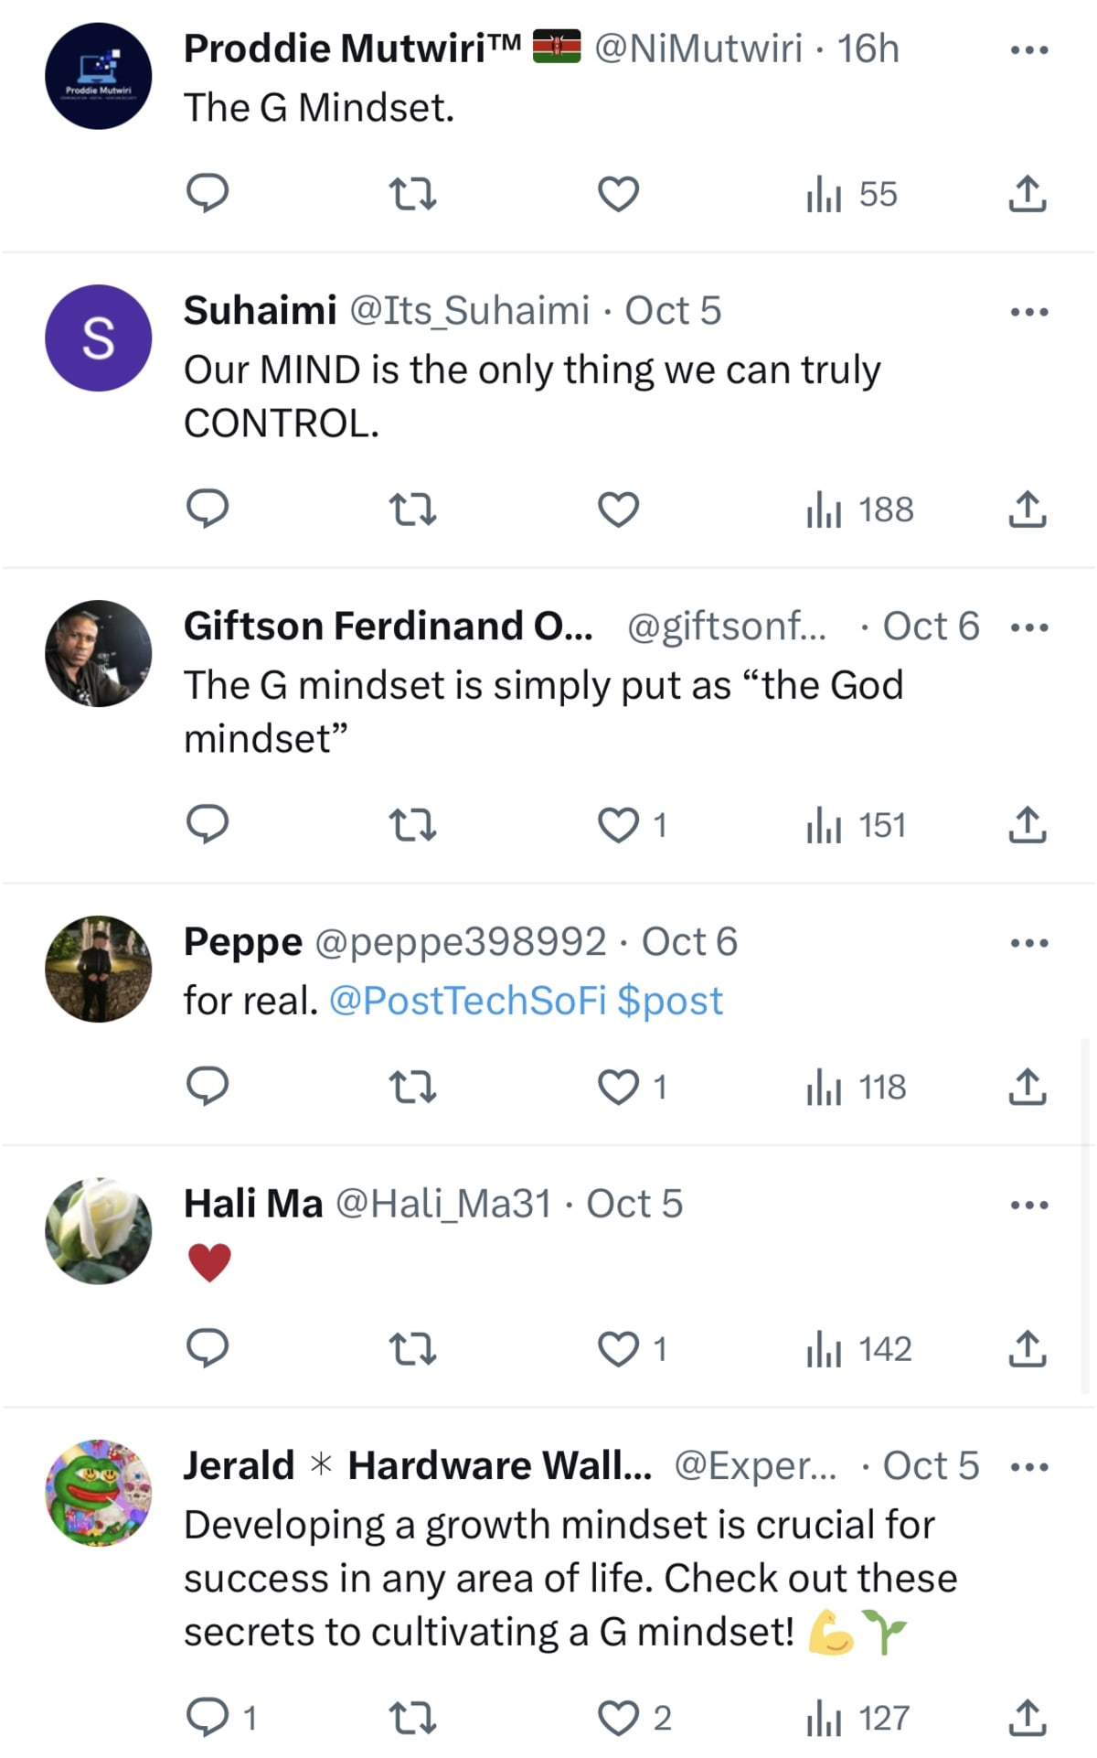The height and width of the screenshot is (1758, 1097).
Task: View analytics for Proddie Mutwiri's tweet with 55 views
Action: pos(855,193)
